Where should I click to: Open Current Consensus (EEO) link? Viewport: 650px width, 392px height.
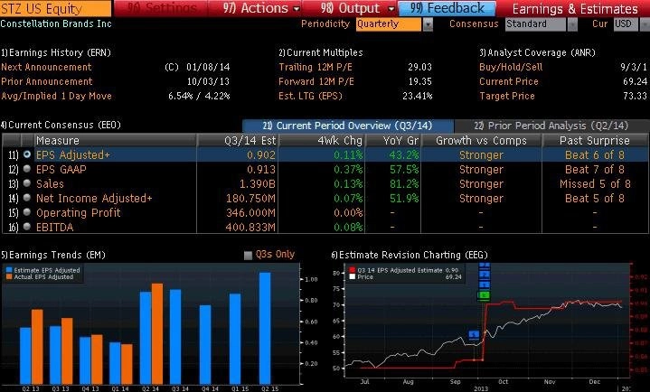click(61, 125)
